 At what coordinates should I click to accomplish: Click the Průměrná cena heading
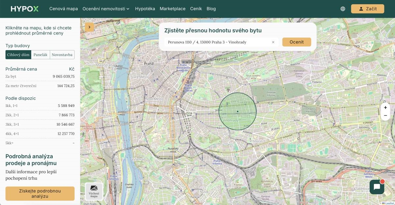click(21, 69)
